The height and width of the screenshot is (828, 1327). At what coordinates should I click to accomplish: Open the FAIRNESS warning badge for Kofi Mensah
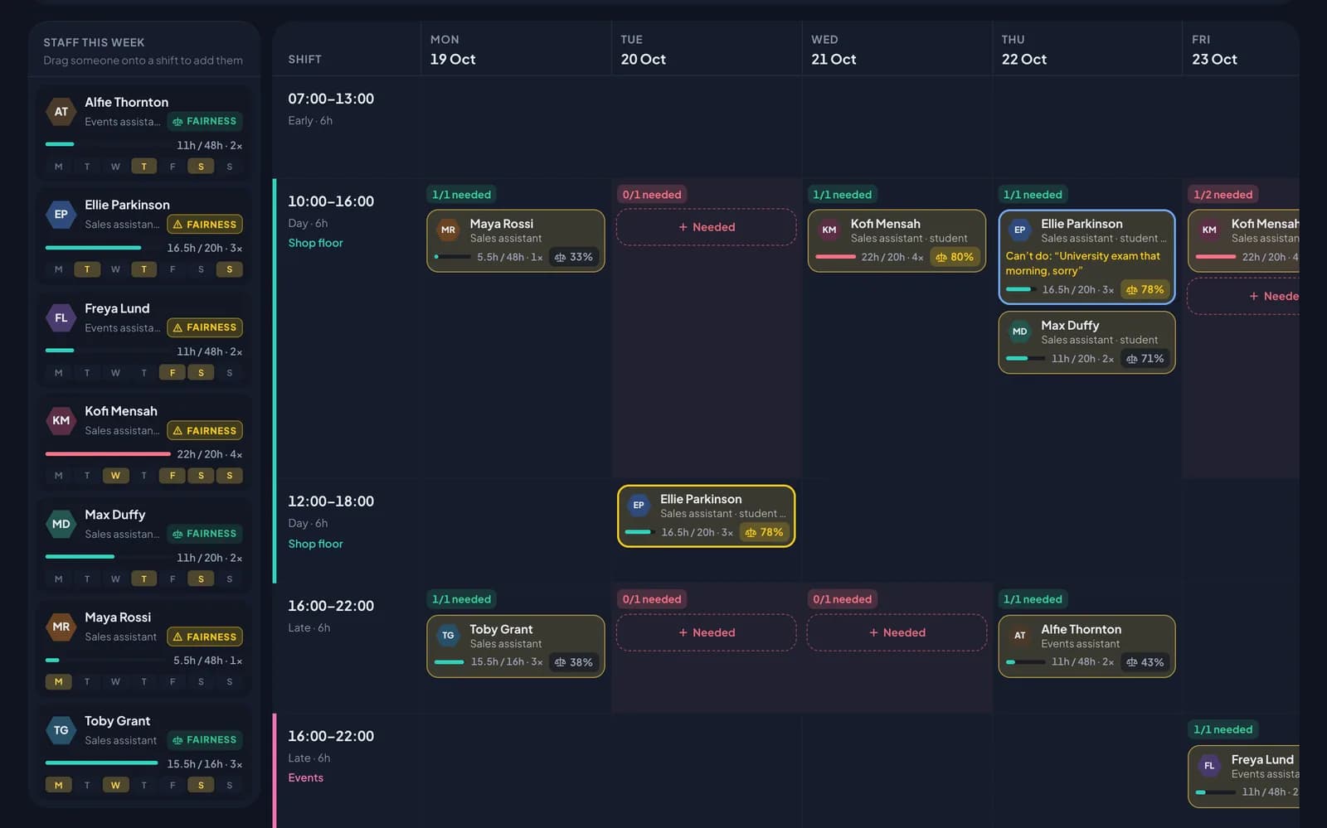[205, 431]
